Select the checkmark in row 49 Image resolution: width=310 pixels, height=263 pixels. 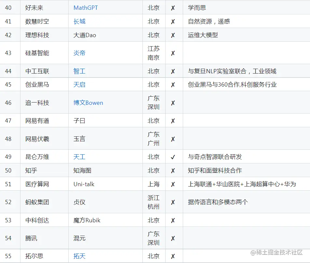coord(174,157)
